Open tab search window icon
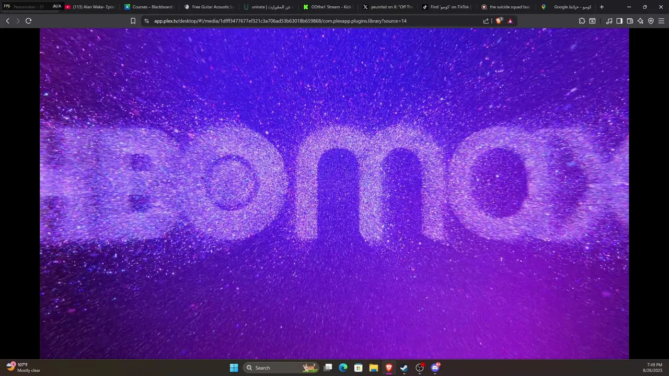The width and height of the screenshot is (669, 376). coord(592,21)
